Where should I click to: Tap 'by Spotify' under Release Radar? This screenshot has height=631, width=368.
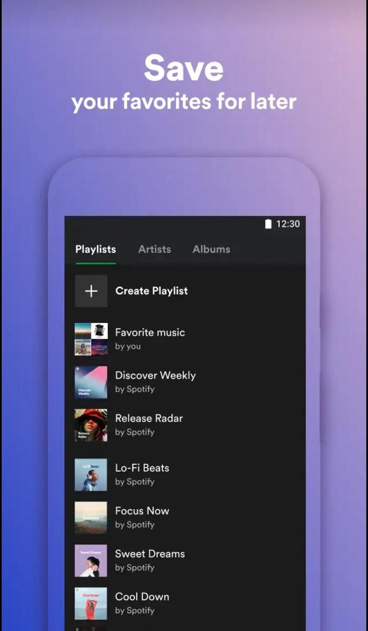coord(135,432)
